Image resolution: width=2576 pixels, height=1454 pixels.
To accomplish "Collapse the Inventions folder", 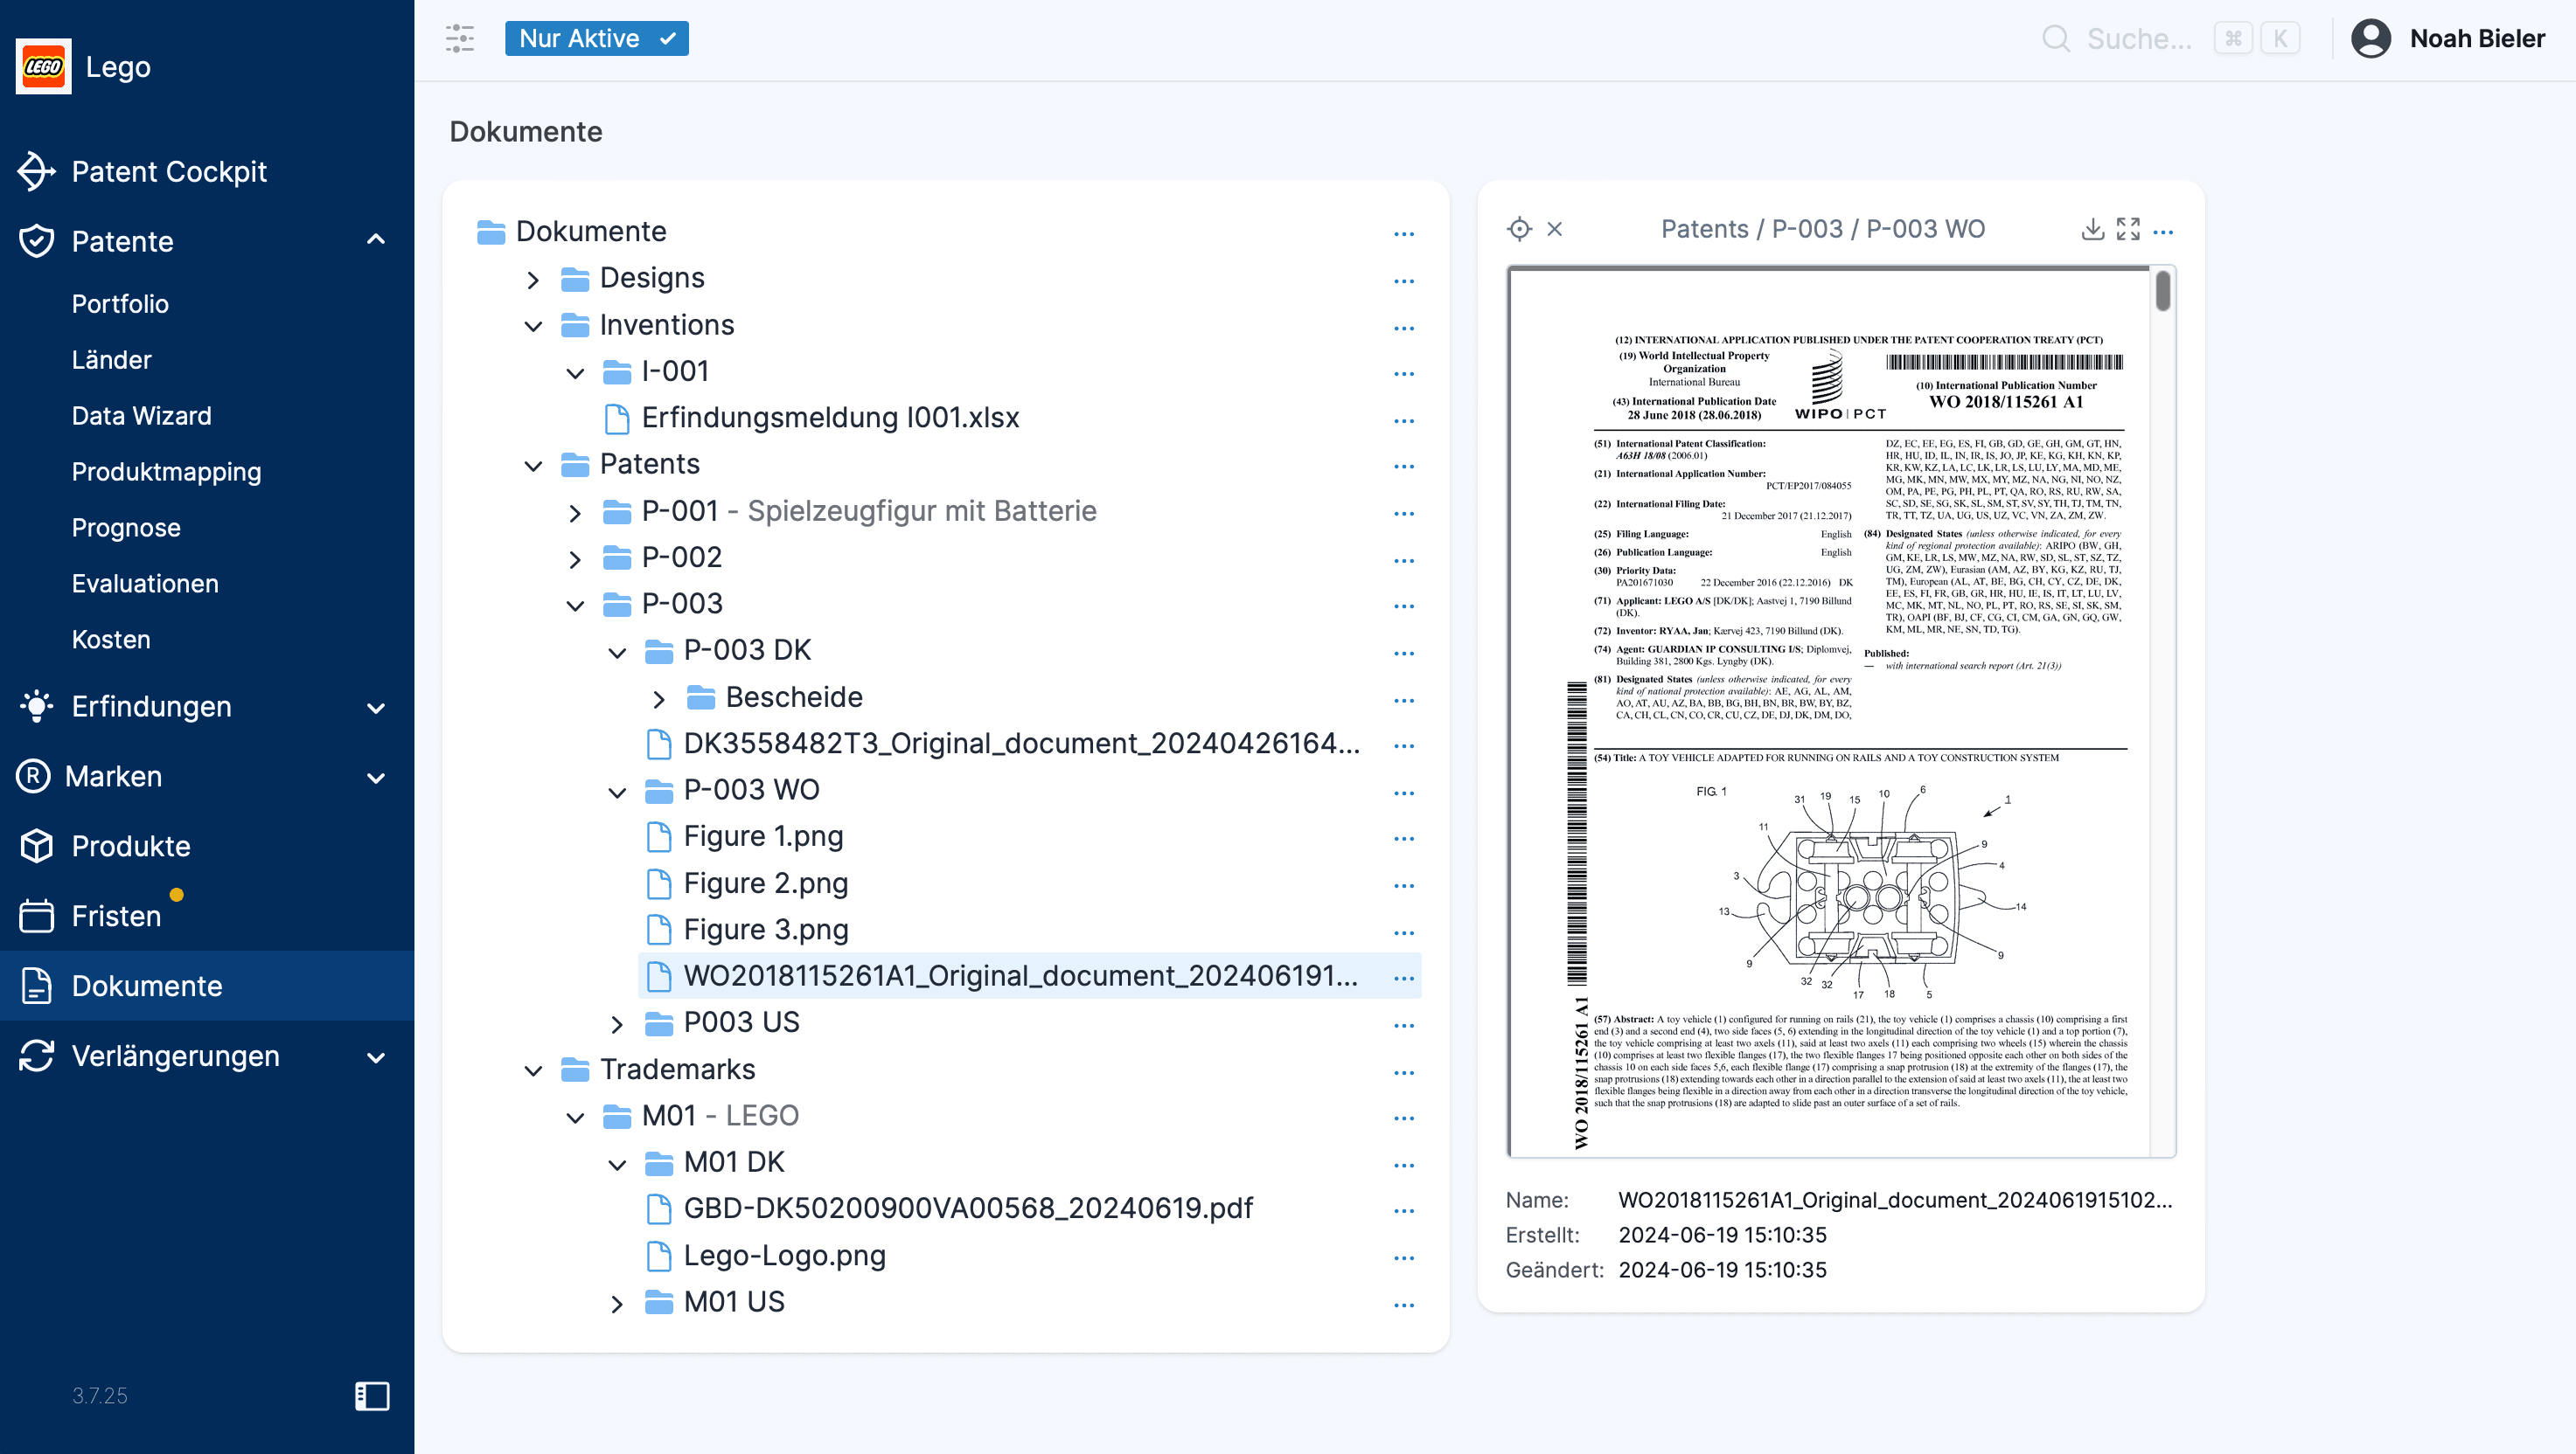I will click(534, 325).
